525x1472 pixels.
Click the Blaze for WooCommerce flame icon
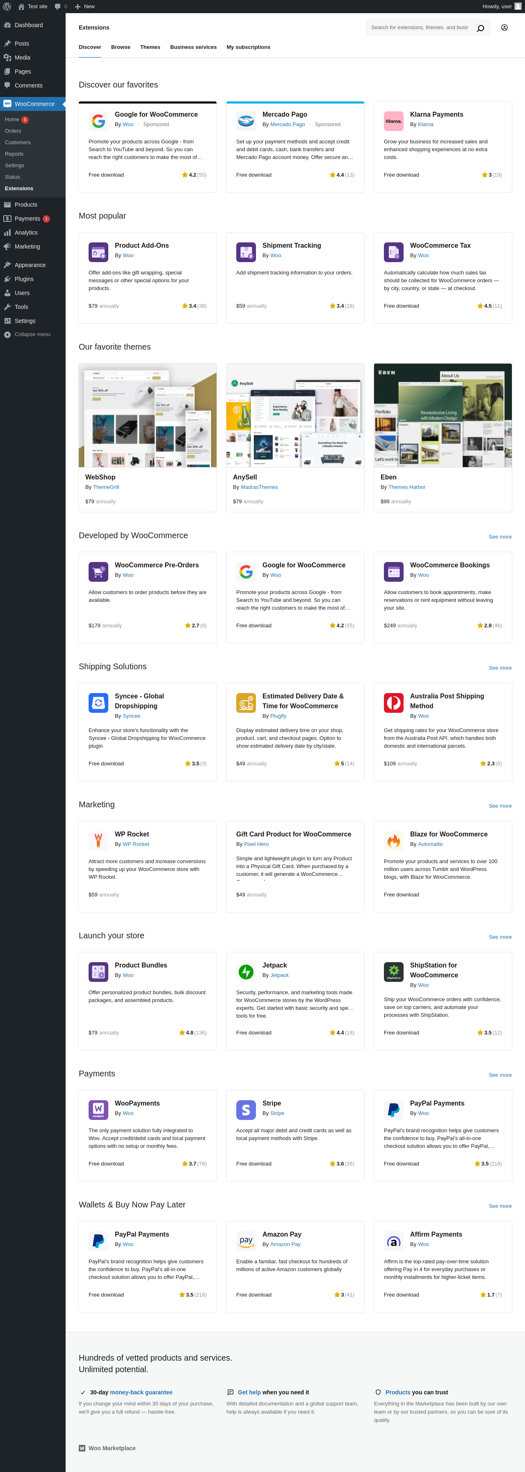393,841
